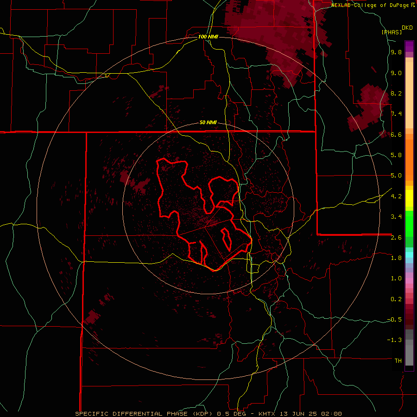
Task: Select the -0.5 value on the scale
Action: 394,320
